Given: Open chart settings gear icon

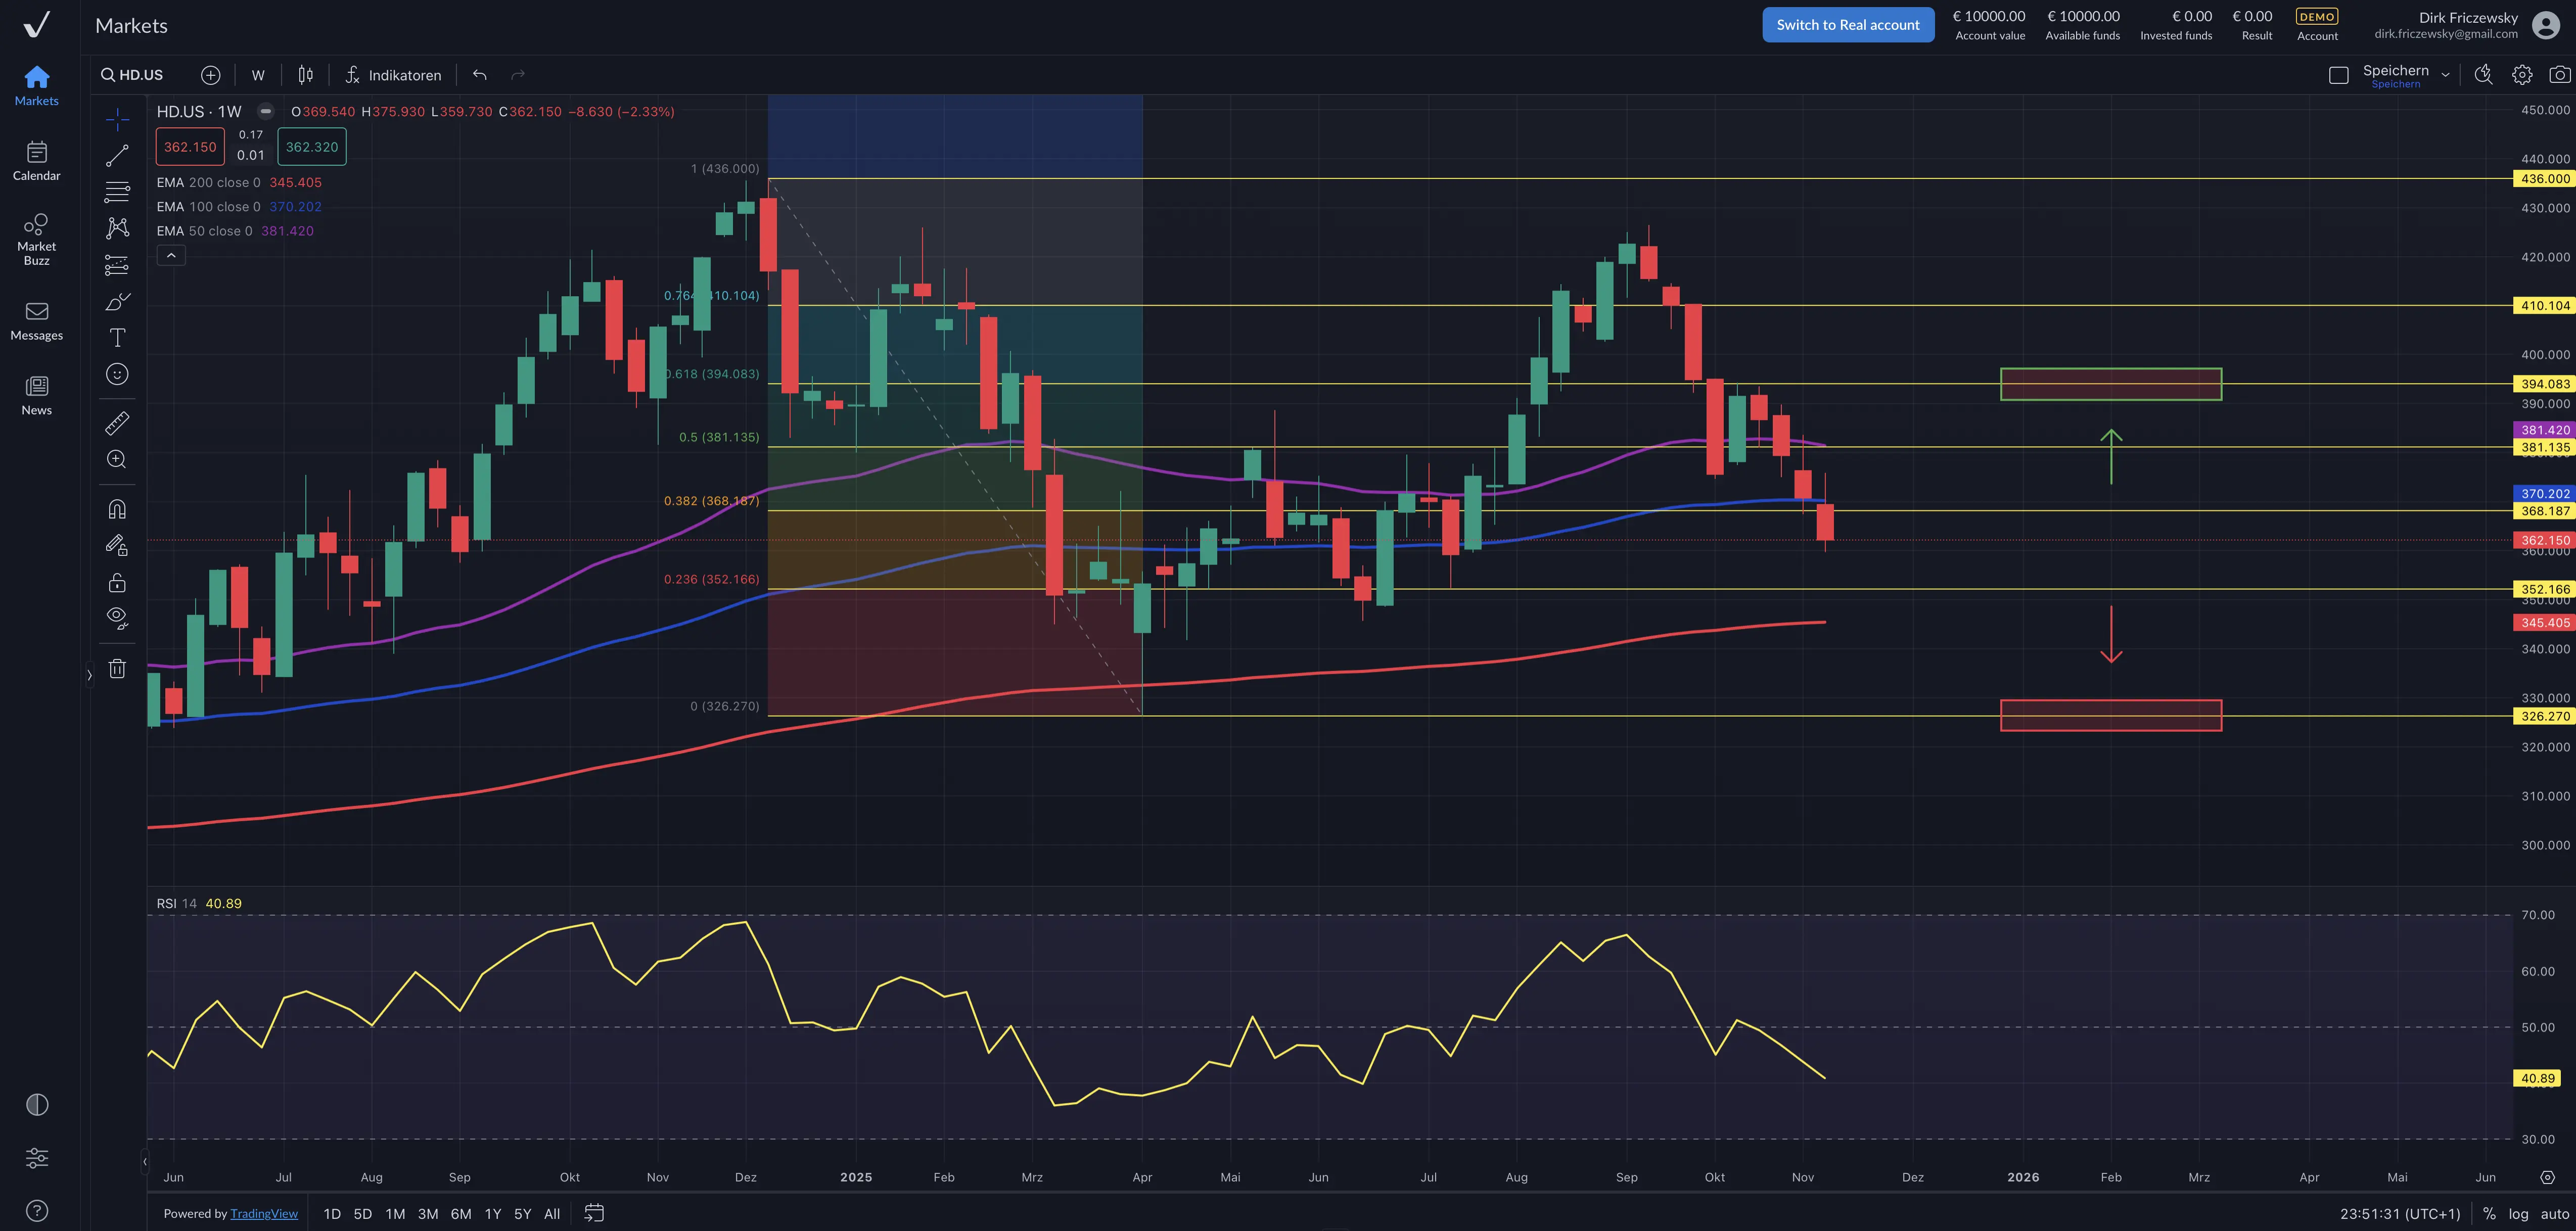Looking at the screenshot, I should 2521,75.
